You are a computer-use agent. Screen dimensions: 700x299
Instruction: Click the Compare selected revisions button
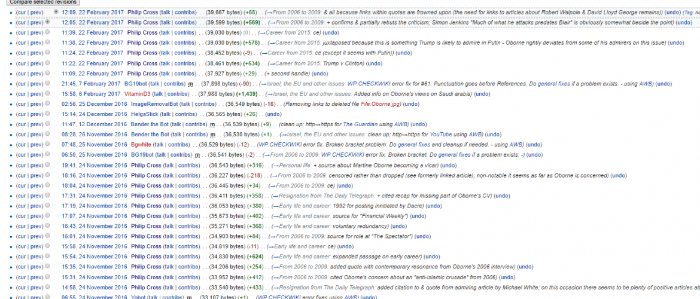[42, 2]
